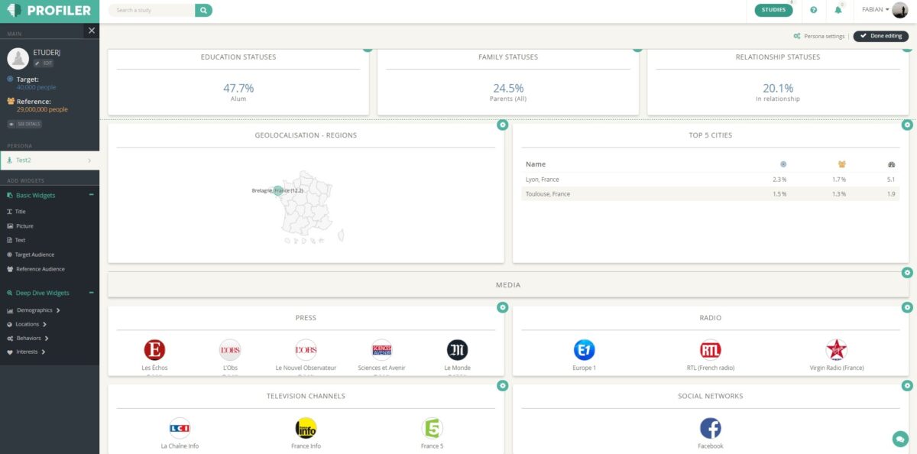Close the sidebar with the X
The image size is (917, 454).
point(92,31)
